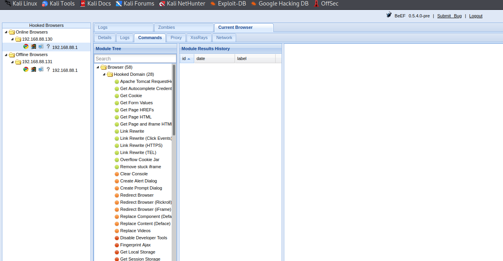The height and width of the screenshot is (261, 503).
Task: Open the XssRays sub-tab
Action: [x=199, y=38]
